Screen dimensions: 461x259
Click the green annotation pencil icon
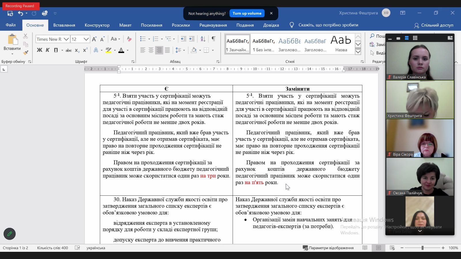click(x=10, y=234)
